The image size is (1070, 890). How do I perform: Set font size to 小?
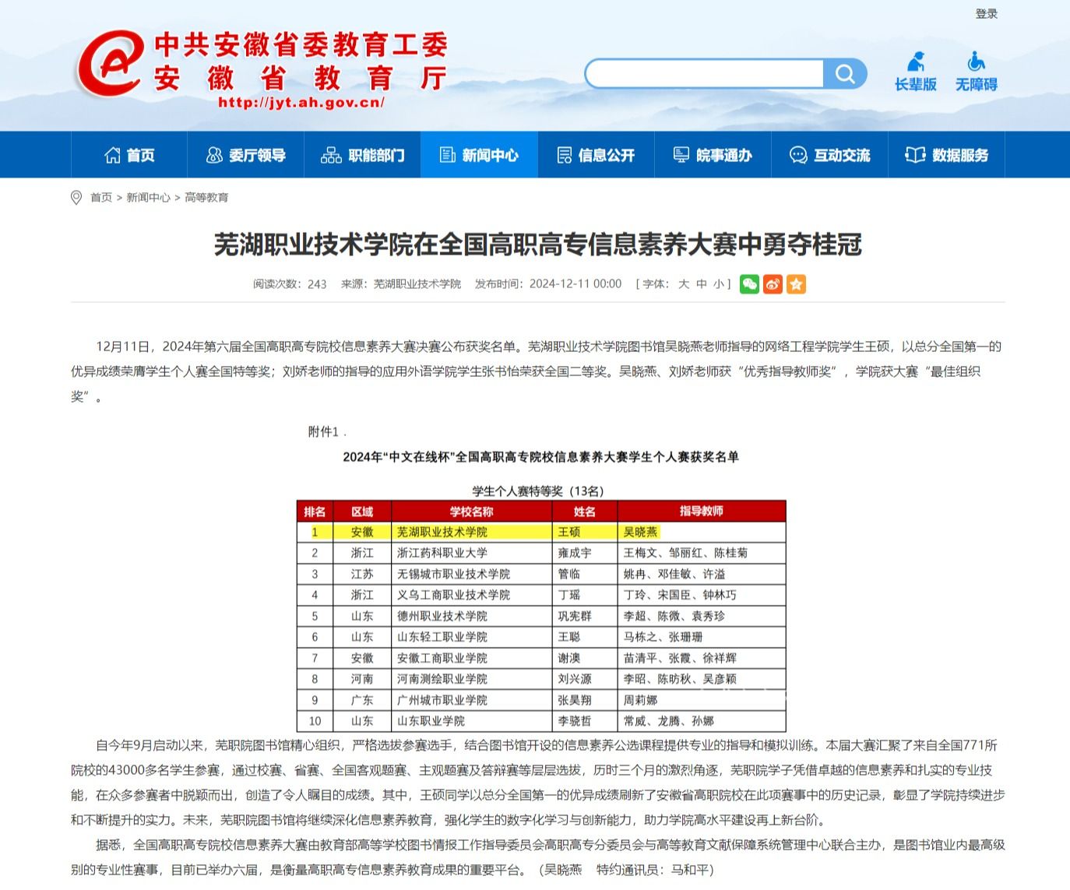[x=719, y=284]
